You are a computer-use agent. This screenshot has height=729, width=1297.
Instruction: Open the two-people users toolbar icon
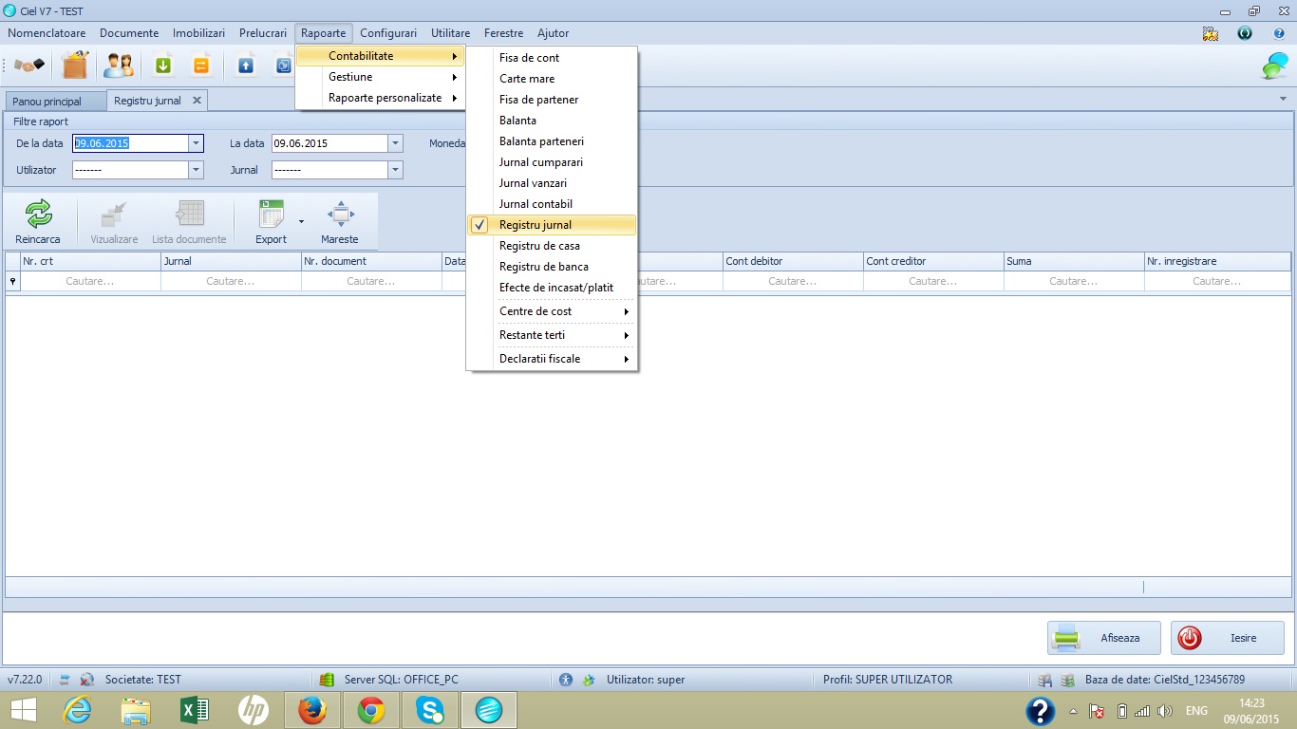tap(119, 65)
